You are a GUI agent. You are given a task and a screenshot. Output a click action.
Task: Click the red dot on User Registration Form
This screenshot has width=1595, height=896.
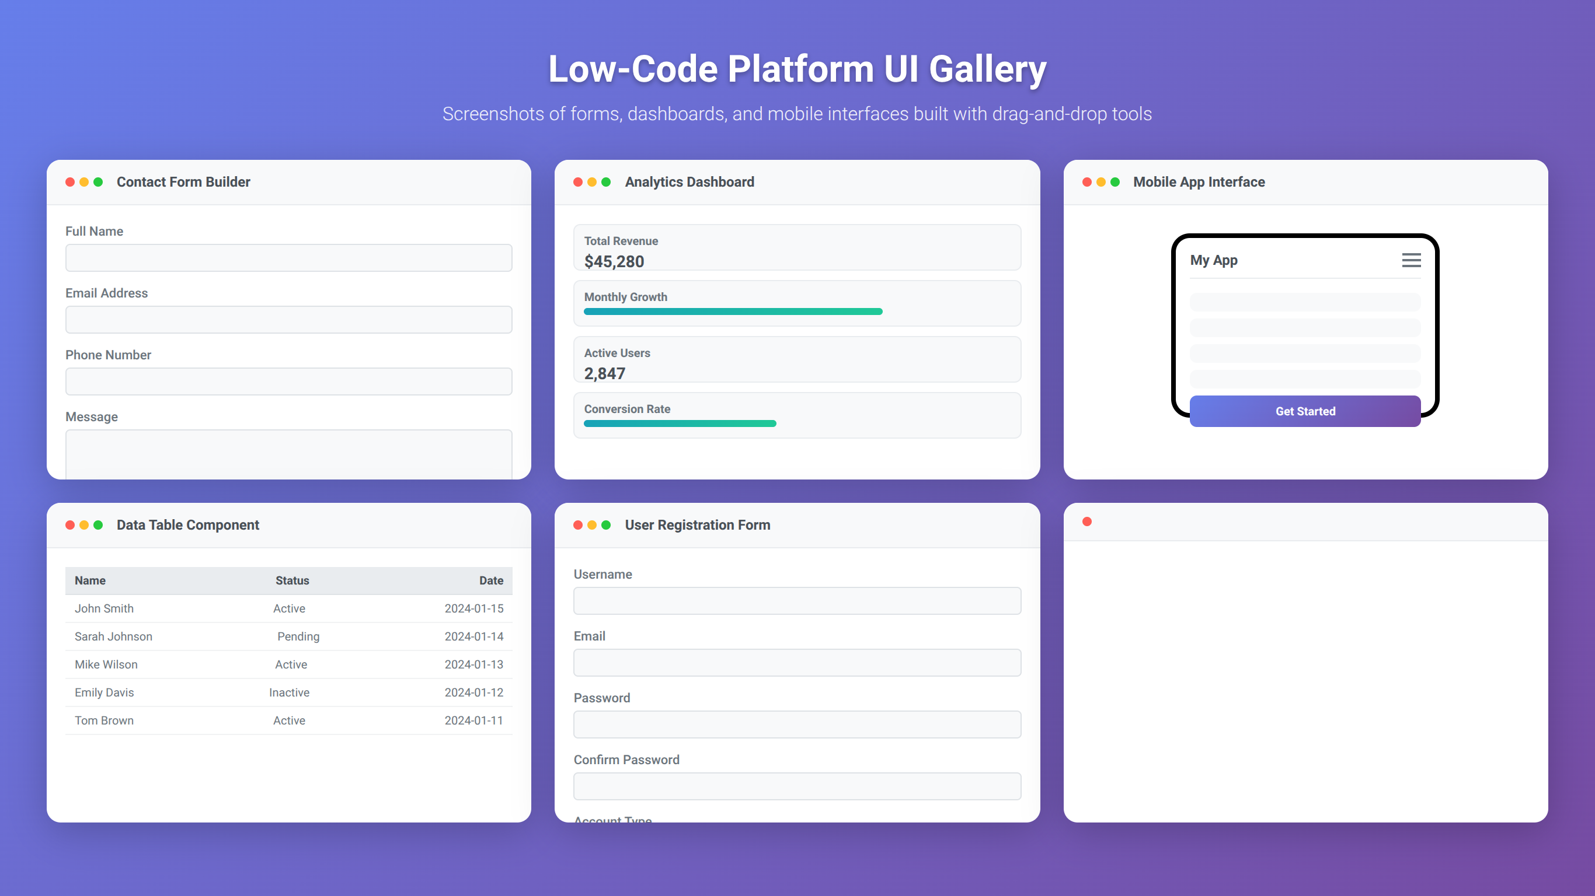[579, 525]
